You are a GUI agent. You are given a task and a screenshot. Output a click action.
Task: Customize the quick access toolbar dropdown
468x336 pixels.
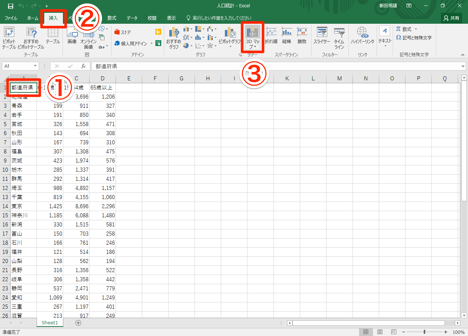pos(46,6)
